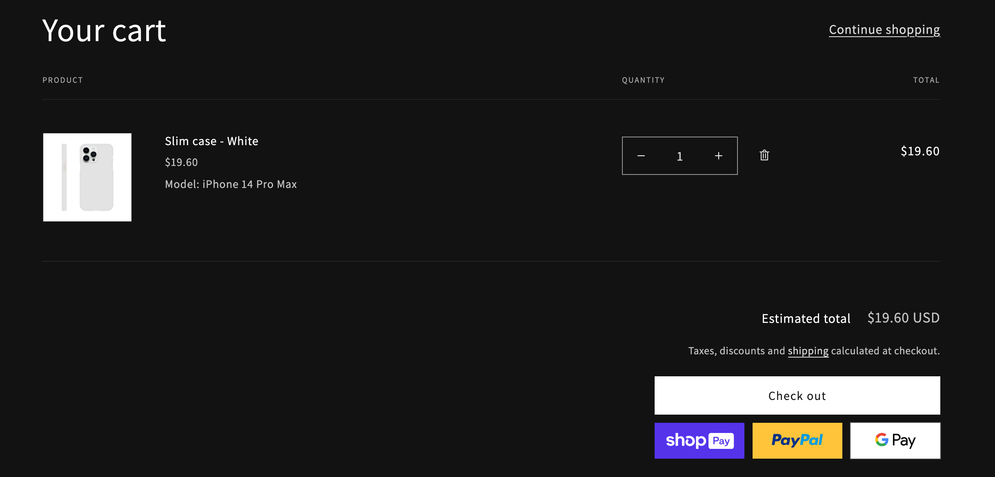The width and height of the screenshot is (995, 477).
Task: Decrease quantity with the minus button
Action: [641, 156]
